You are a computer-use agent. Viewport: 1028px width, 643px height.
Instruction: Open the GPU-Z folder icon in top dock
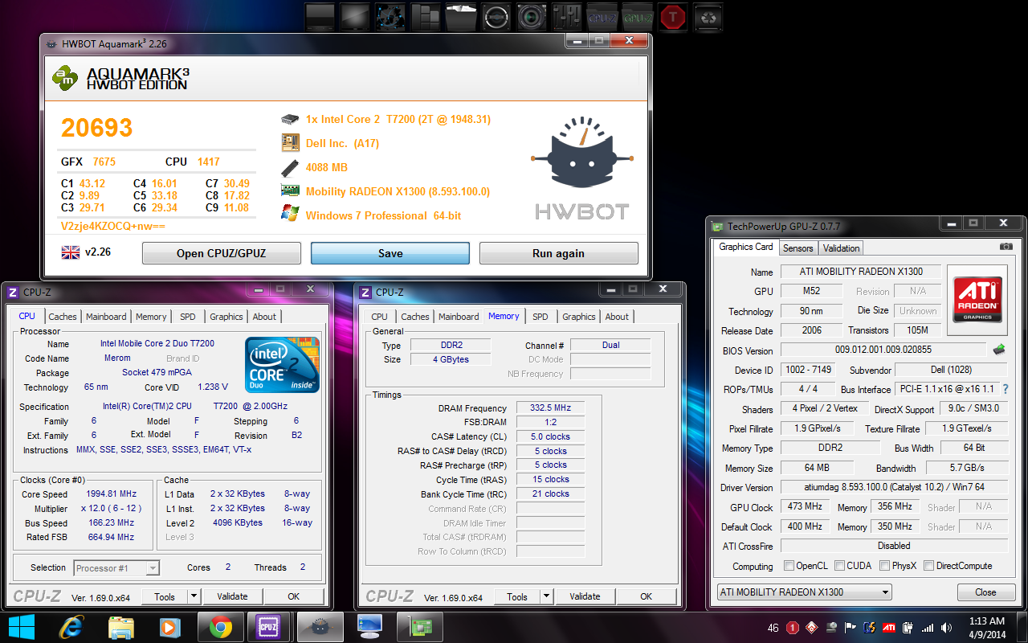(x=638, y=17)
